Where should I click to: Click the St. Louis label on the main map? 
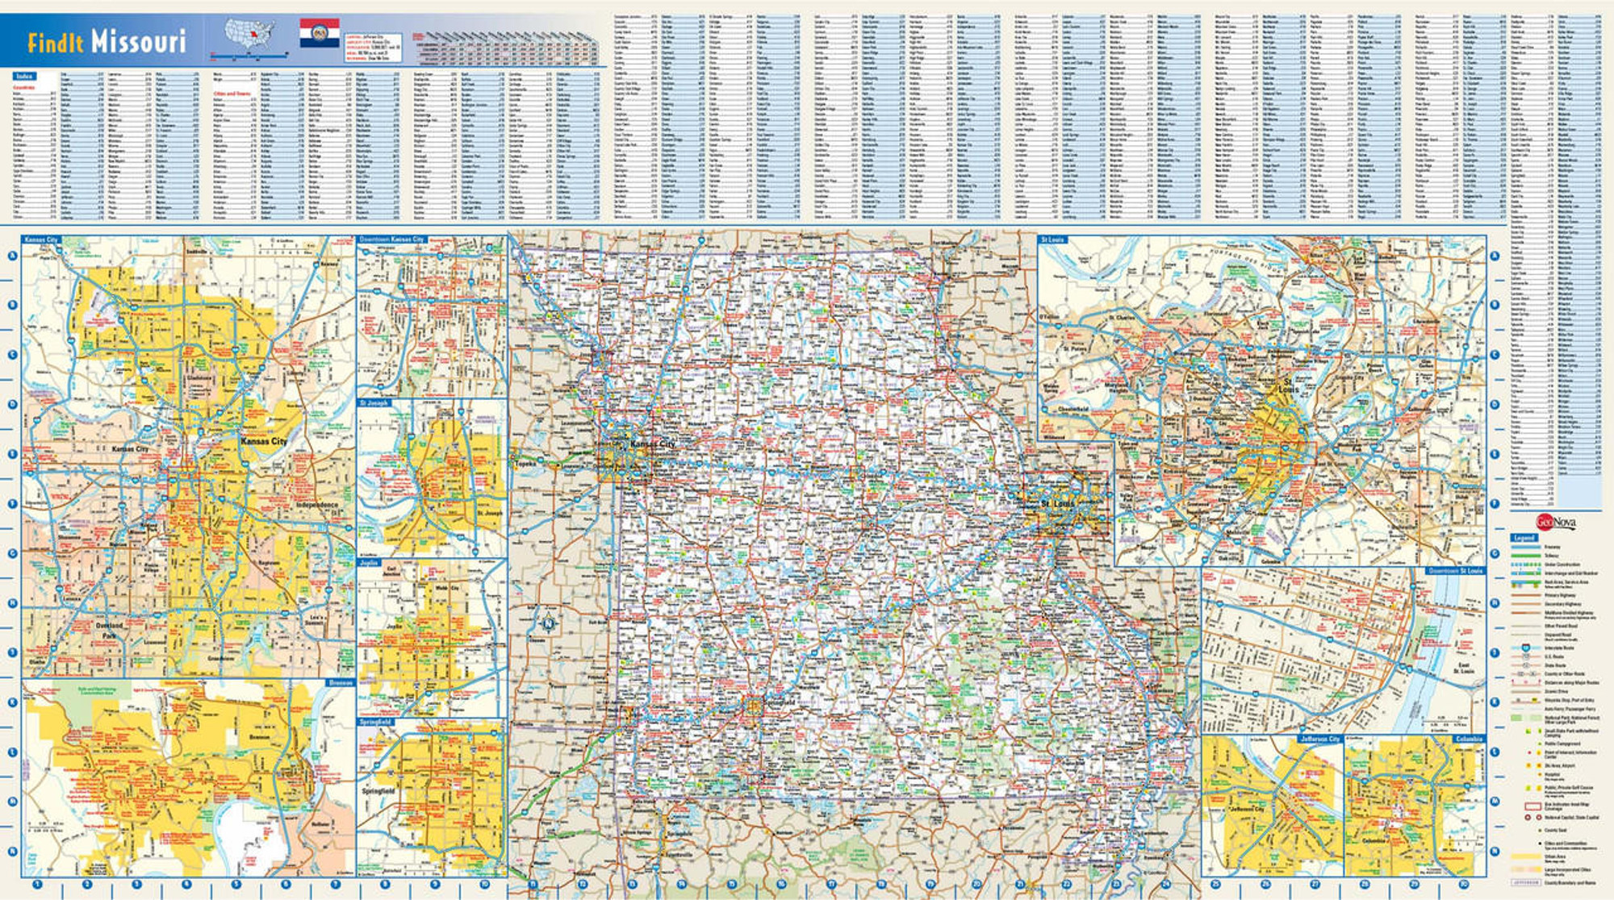1058,503
